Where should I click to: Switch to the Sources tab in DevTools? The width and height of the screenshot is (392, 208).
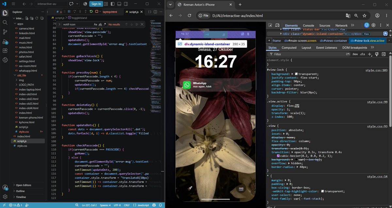tap(325, 25)
